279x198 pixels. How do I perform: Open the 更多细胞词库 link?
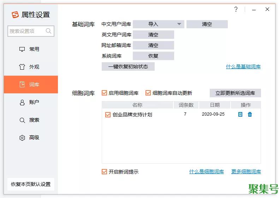[246, 172]
